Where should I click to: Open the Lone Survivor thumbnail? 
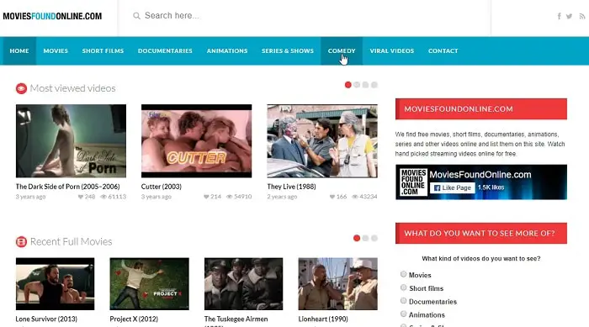click(x=56, y=284)
